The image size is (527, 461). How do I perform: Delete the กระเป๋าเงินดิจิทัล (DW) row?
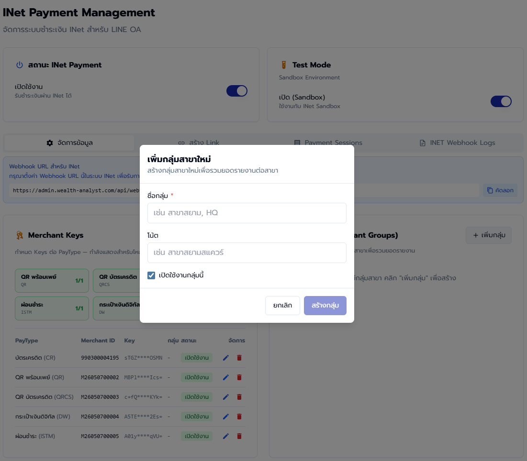(x=239, y=417)
